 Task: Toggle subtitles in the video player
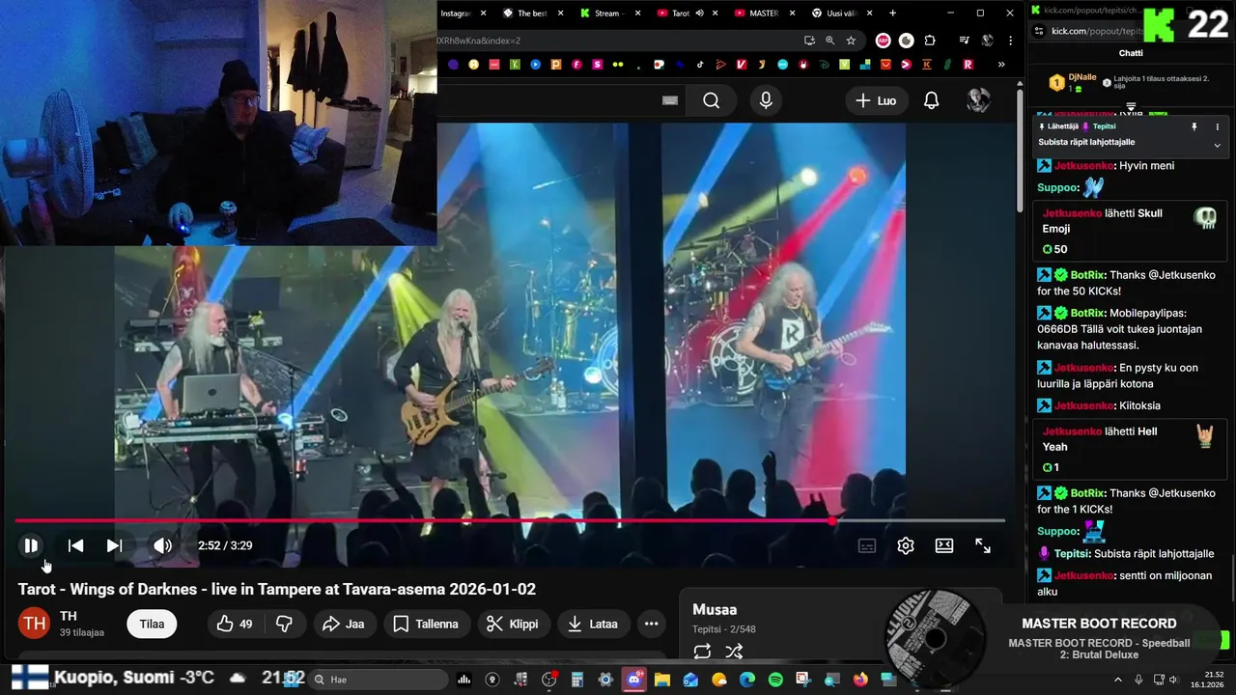click(867, 545)
